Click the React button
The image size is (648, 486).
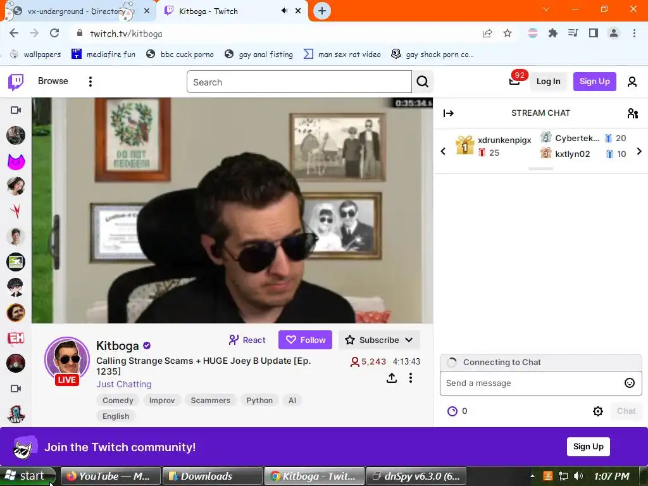tap(247, 340)
